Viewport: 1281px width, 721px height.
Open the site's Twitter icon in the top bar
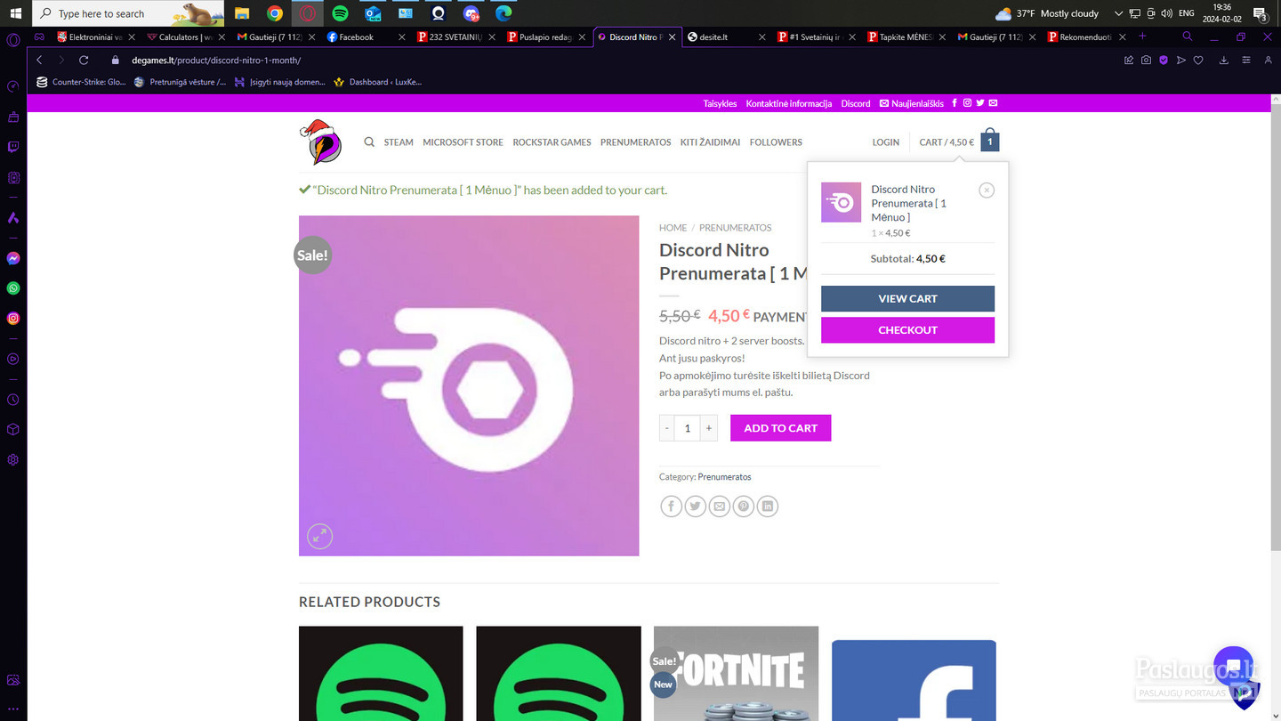(980, 103)
